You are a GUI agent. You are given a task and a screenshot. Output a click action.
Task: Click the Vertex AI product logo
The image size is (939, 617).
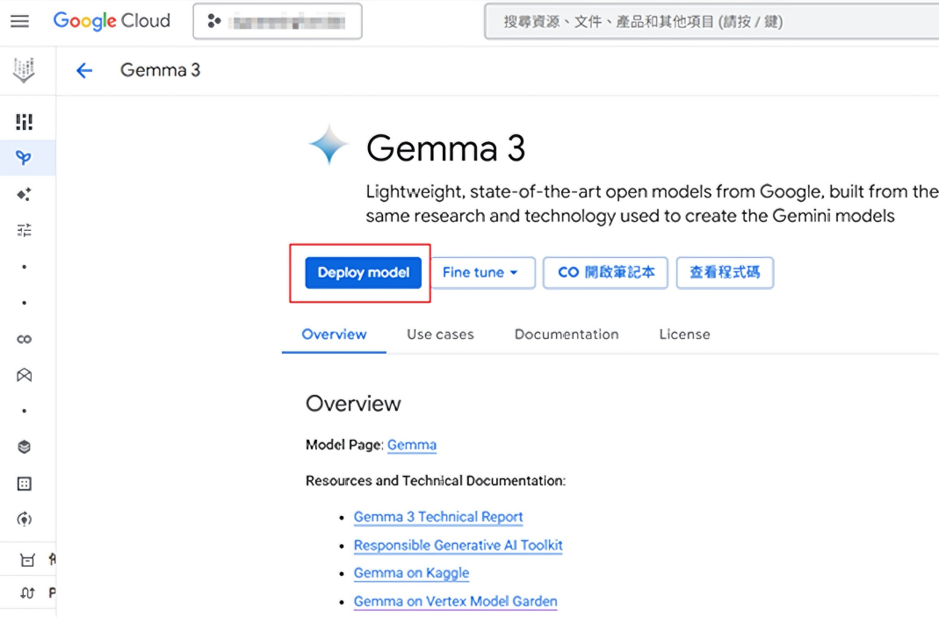[x=25, y=70]
